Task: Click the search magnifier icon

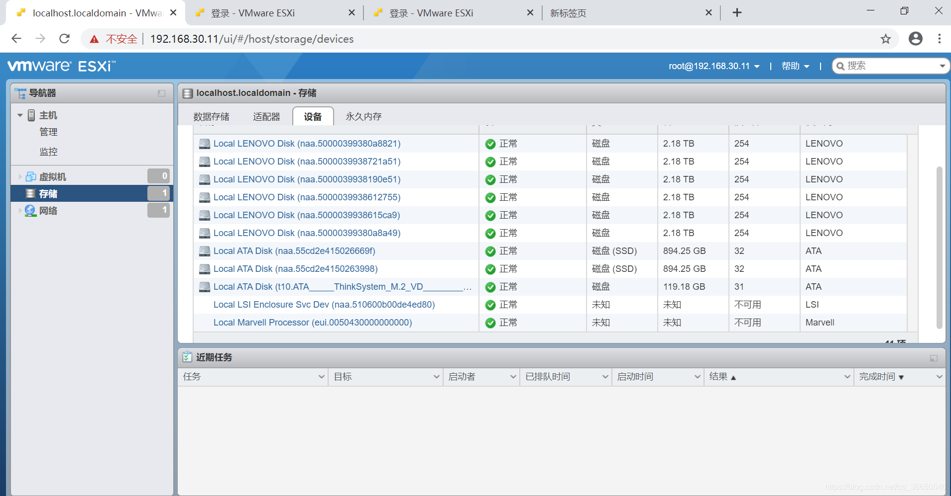Action: click(840, 66)
